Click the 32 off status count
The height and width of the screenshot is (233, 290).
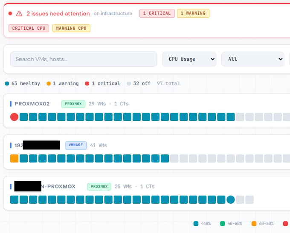point(139,83)
